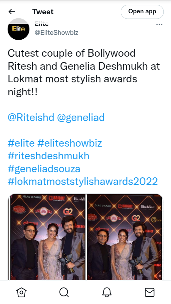
Task: Click the Open app button
Action: pyautogui.click(x=142, y=12)
